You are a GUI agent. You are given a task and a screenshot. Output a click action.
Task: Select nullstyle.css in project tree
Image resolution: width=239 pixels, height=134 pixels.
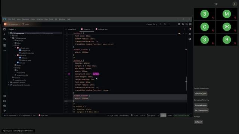25,51
